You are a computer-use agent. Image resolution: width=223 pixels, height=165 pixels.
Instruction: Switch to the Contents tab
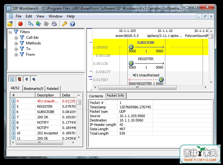point(96,96)
